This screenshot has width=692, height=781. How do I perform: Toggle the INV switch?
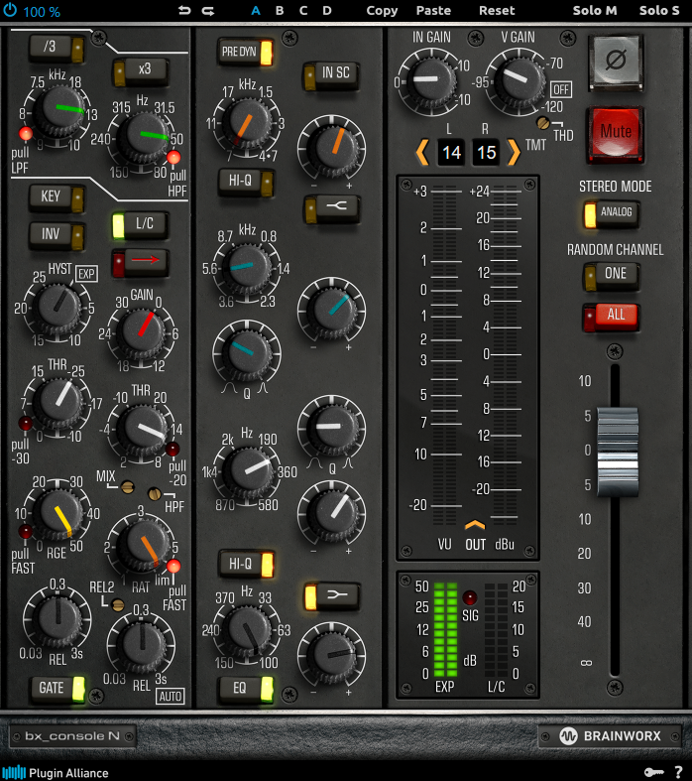(x=57, y=235)
